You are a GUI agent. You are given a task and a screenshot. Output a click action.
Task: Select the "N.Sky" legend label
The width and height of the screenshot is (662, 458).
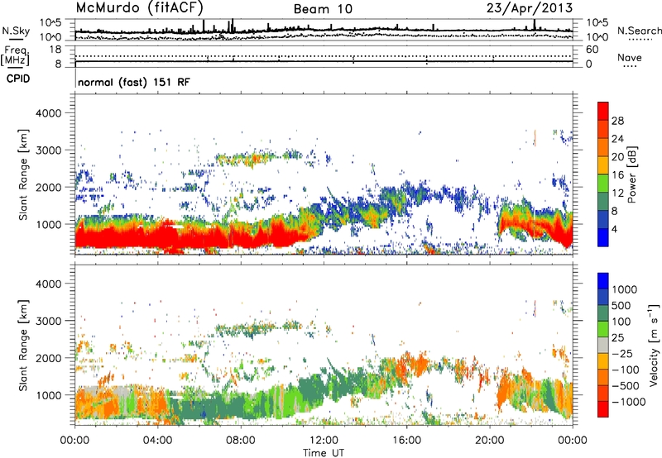click(x=16, y=31)
